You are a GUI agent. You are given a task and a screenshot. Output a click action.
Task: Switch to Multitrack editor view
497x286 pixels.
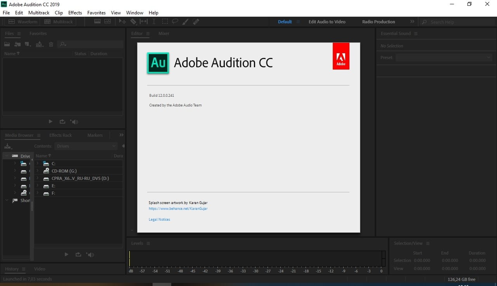pos(58,22)
